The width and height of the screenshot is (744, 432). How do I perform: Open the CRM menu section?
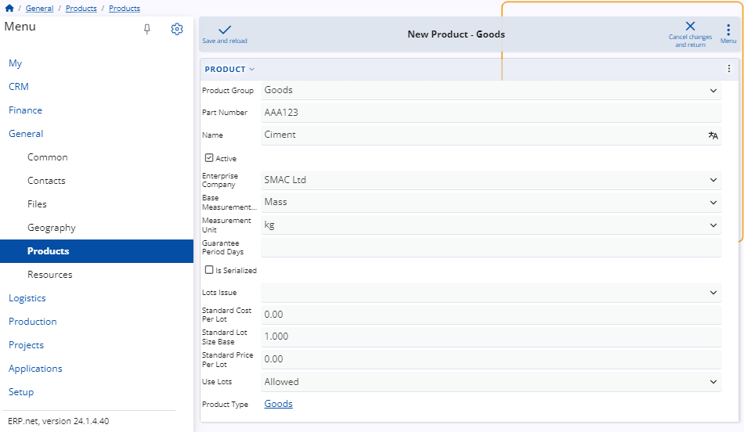(19, 87)
